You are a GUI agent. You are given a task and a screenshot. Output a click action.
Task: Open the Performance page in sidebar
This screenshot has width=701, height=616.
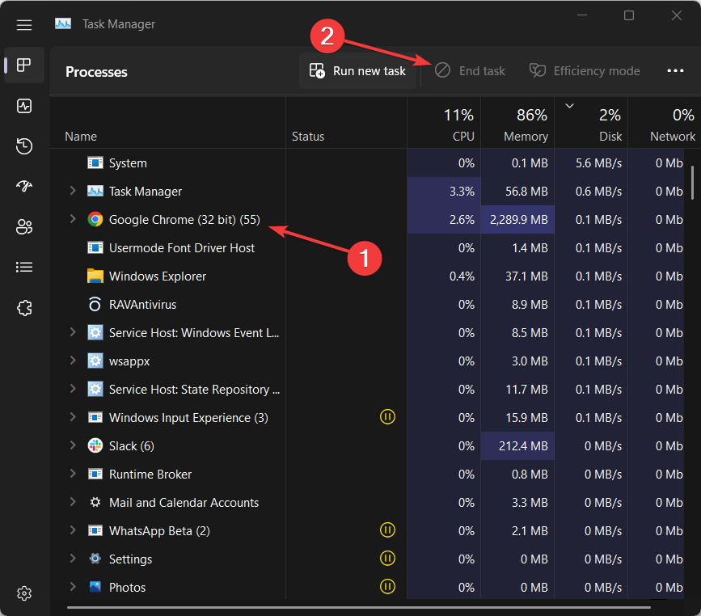click(24, 106)
